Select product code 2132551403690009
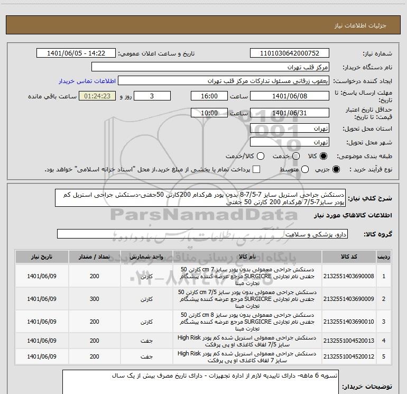The image size is (407, 394). (349, 299)
